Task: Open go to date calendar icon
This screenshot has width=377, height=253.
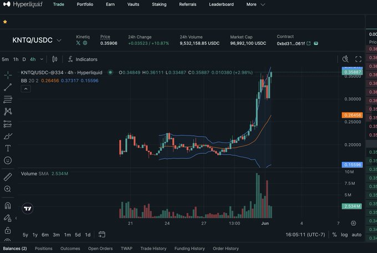Action: [x=101, y=235]
